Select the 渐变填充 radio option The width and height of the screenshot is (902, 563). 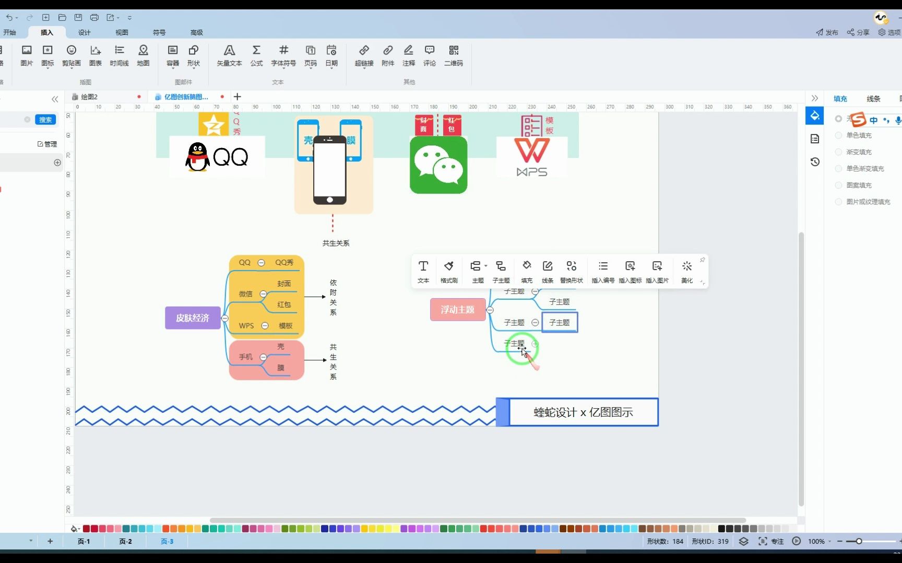838,152
